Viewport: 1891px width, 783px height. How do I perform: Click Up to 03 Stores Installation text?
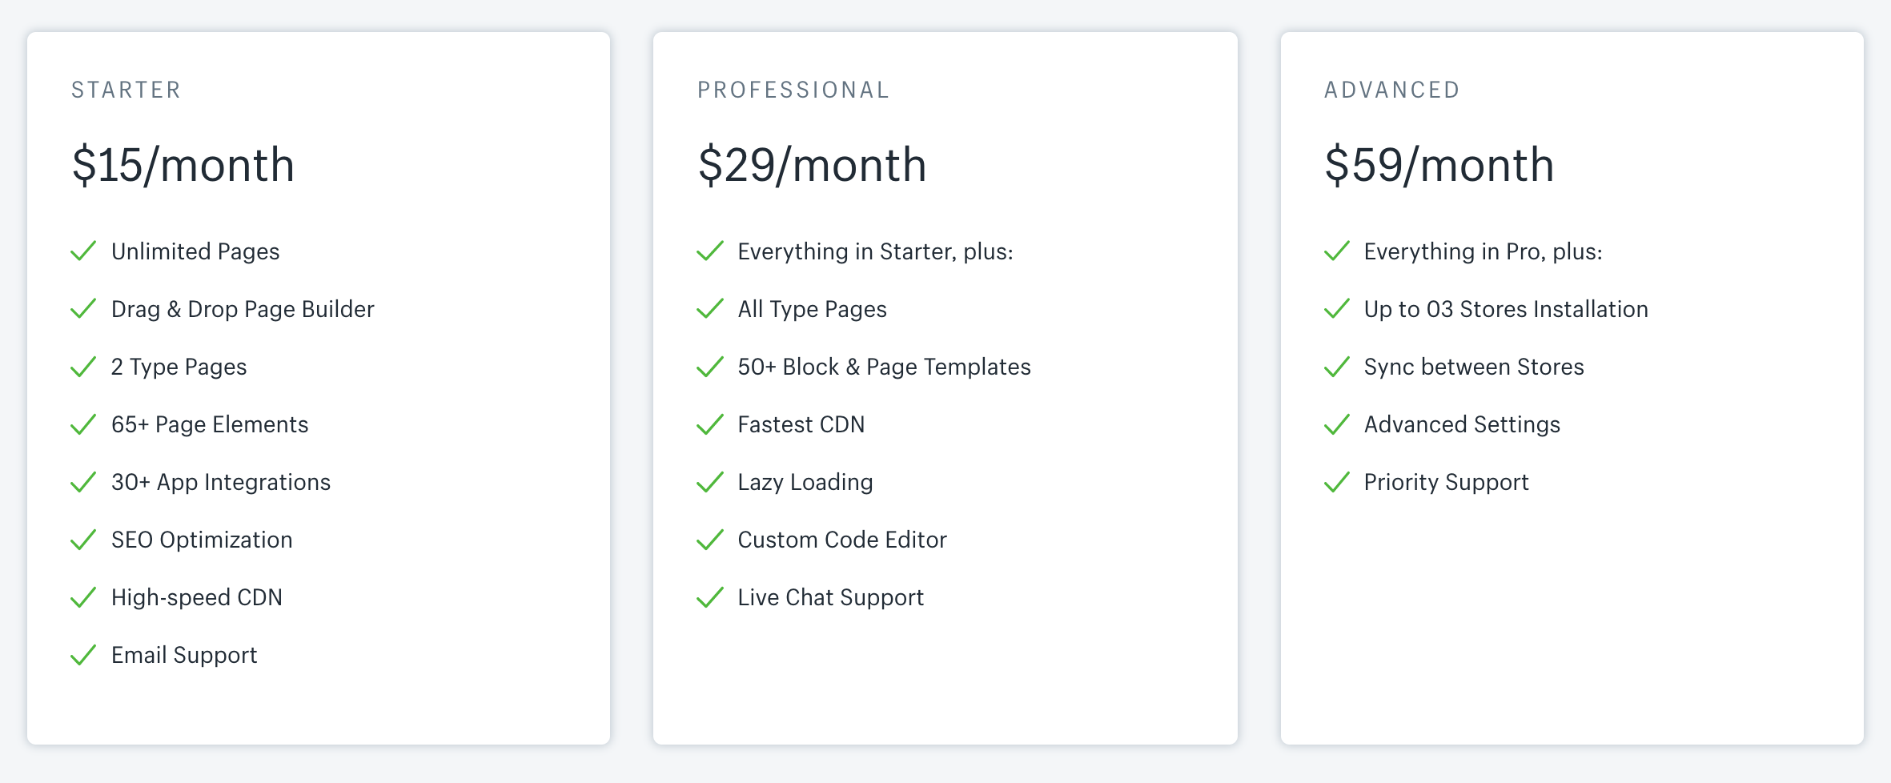1506,309
